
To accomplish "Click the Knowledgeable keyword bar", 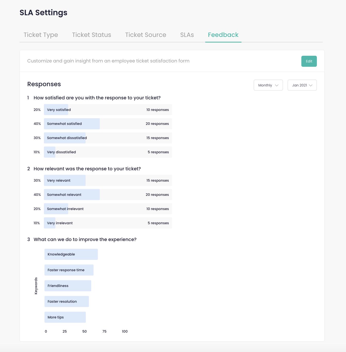I will tap(71, 254).
